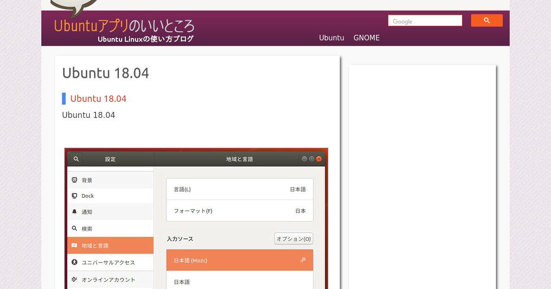Screen dimensions: 551x289
Task: Click the 地域と言語 flag icon
Action: click(x=74, y=245)
